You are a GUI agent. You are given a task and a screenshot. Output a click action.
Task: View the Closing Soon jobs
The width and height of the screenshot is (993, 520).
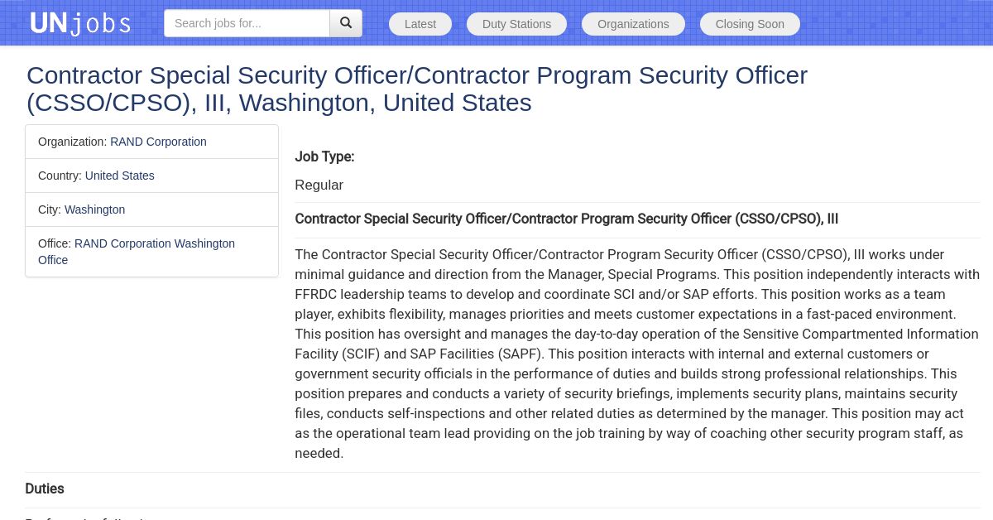[750, 24]
